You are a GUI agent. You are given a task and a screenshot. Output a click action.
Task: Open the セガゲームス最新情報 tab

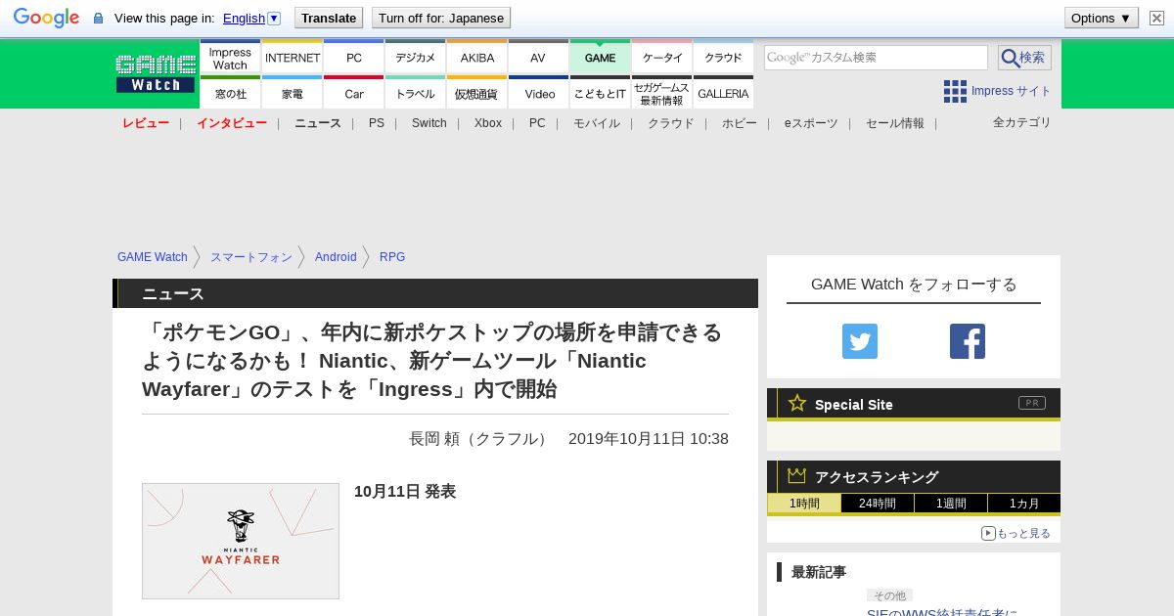click(662, 92)
